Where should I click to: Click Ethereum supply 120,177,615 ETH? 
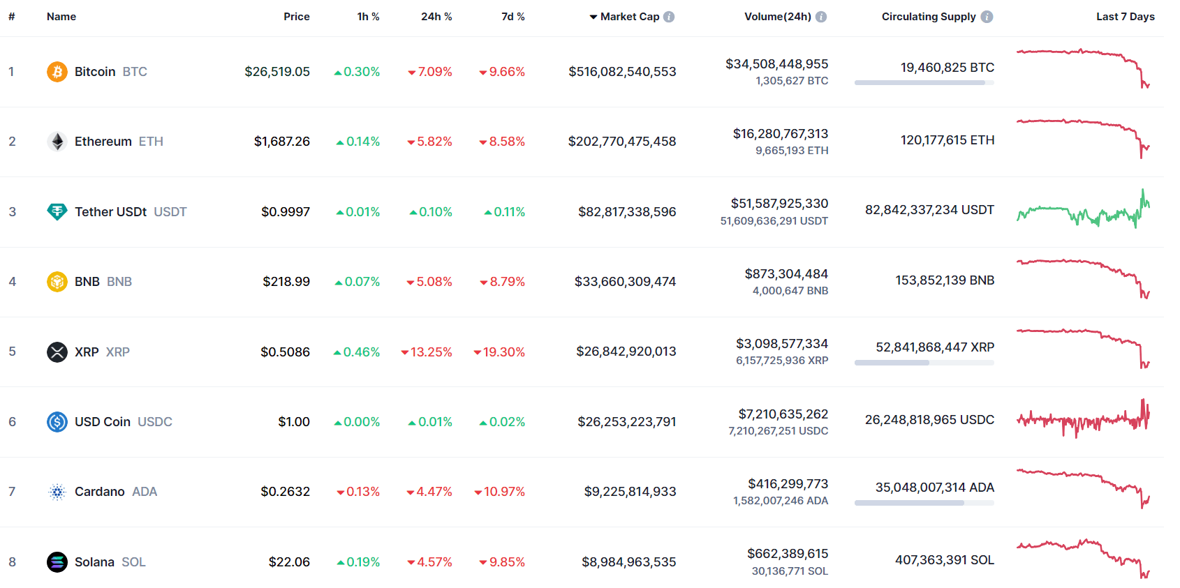tap(947, 140)
